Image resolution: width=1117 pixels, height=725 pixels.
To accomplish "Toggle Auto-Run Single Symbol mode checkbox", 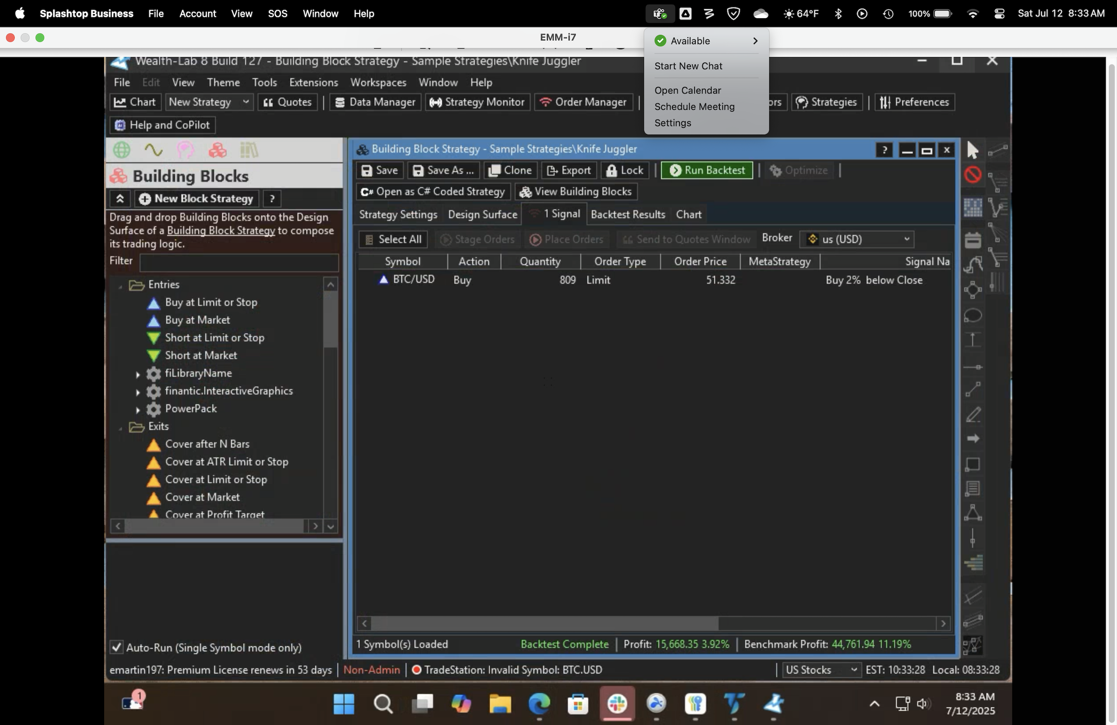I will [x=117, y=647].
